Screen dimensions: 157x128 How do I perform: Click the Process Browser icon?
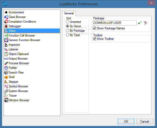(6, 63)
